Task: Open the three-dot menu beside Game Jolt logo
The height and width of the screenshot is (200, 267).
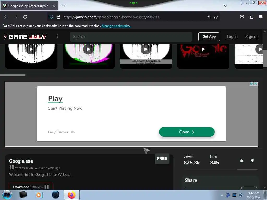Action: point(57,36)
